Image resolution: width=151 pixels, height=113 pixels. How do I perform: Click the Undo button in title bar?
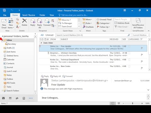coord(12,10)
